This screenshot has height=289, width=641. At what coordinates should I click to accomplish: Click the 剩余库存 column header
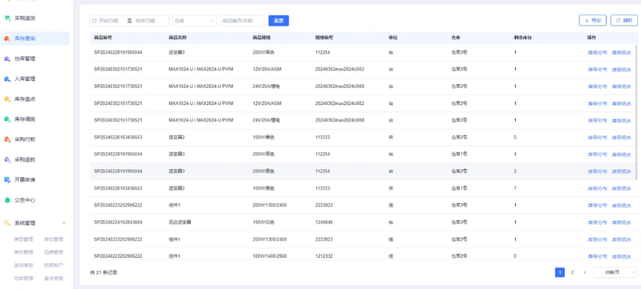click(x=523, y=38)
